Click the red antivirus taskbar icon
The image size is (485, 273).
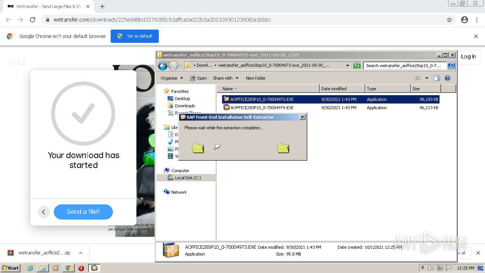pos(81,268)
